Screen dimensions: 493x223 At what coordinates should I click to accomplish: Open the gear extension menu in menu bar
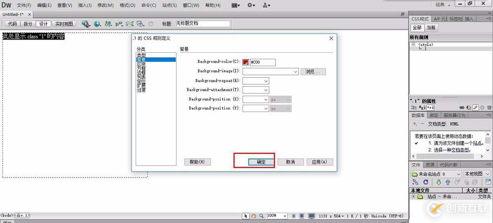(251, 5)
